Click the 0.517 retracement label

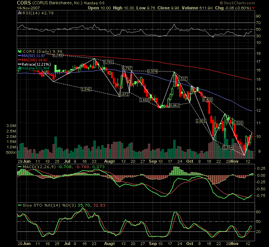click(182, 78)
